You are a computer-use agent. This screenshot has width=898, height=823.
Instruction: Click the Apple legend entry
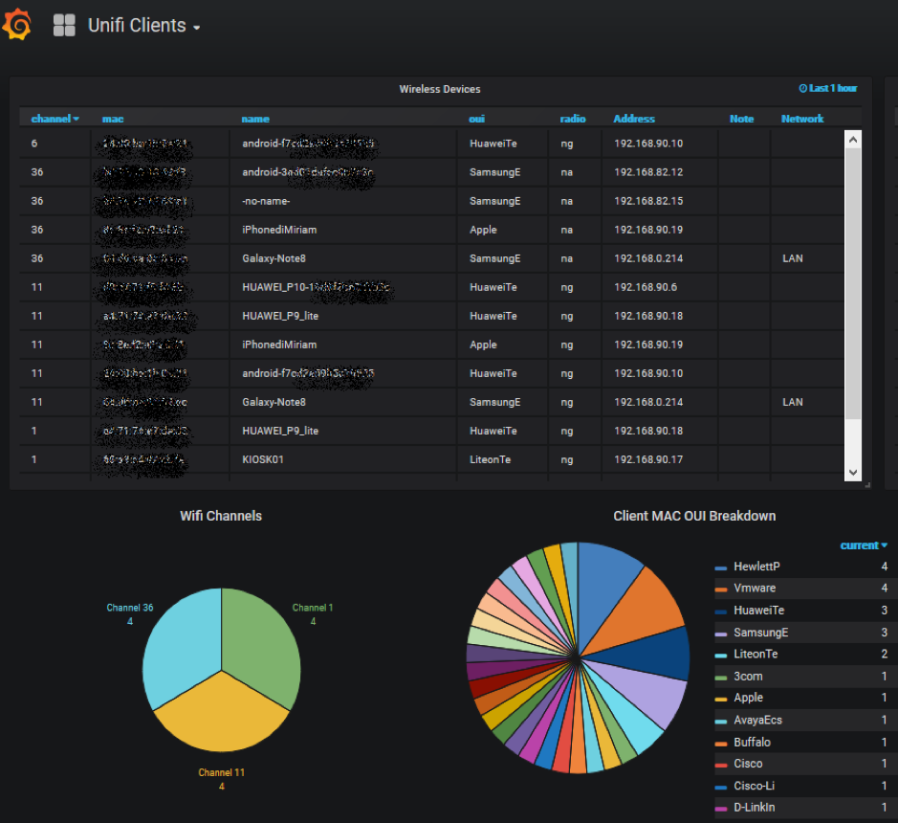[748, 698]
